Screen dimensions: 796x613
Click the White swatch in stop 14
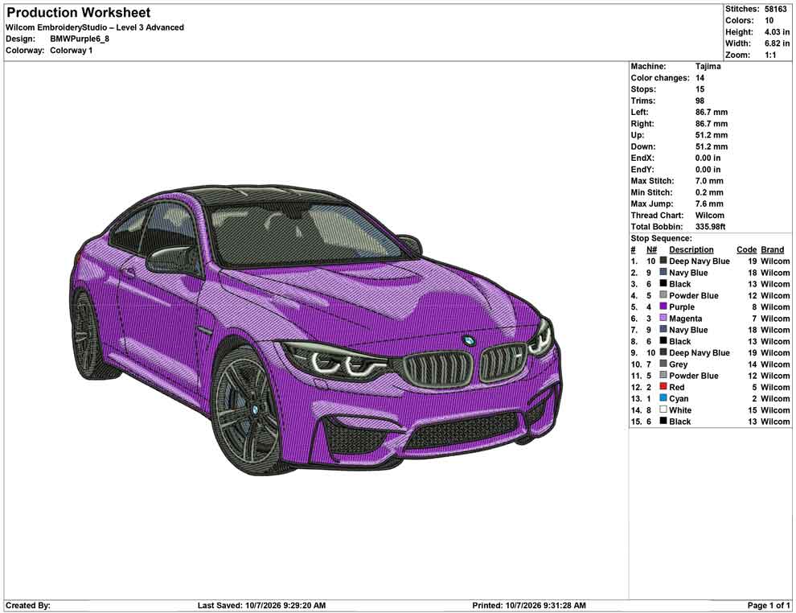coord(663,409)
